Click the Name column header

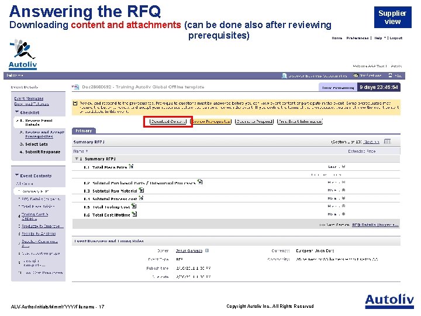coord(81,152)
